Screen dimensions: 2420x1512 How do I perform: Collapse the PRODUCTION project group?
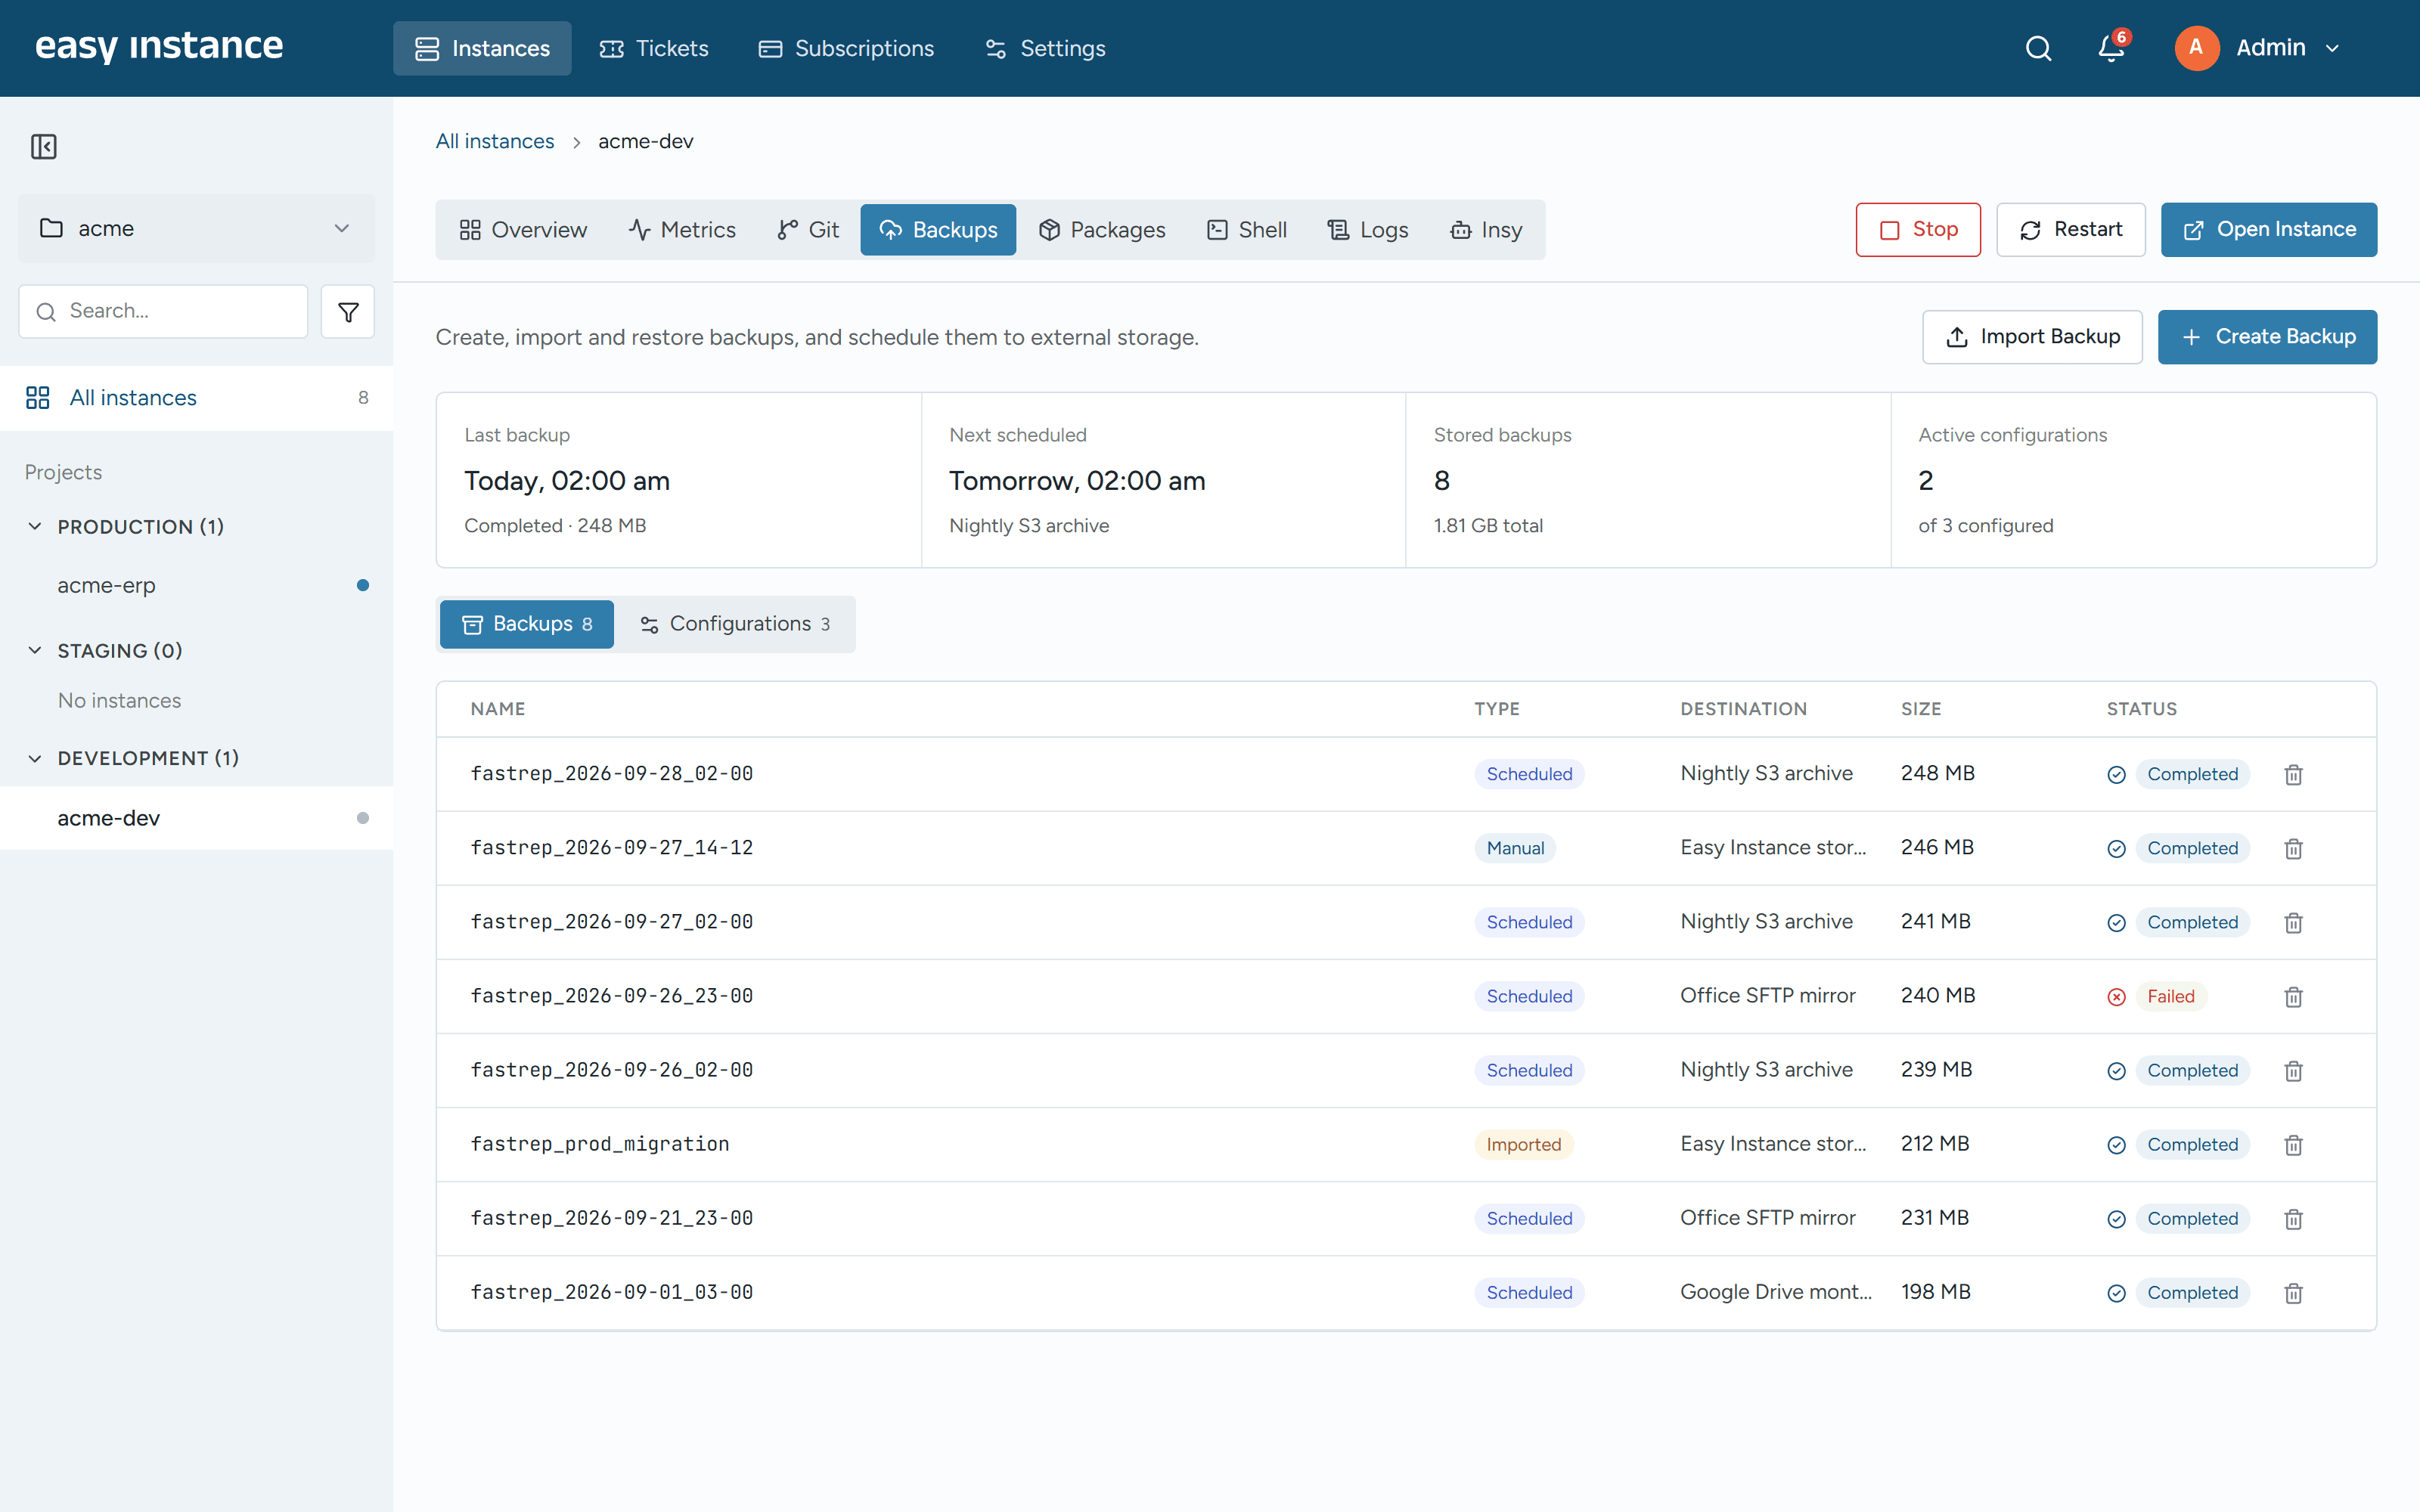coord(35,526)
